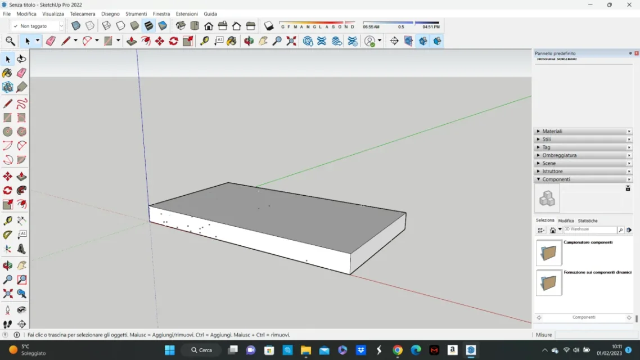
Task: Choose the 3D Text tool
Action: pyautogui.click(x=21, y=249)
